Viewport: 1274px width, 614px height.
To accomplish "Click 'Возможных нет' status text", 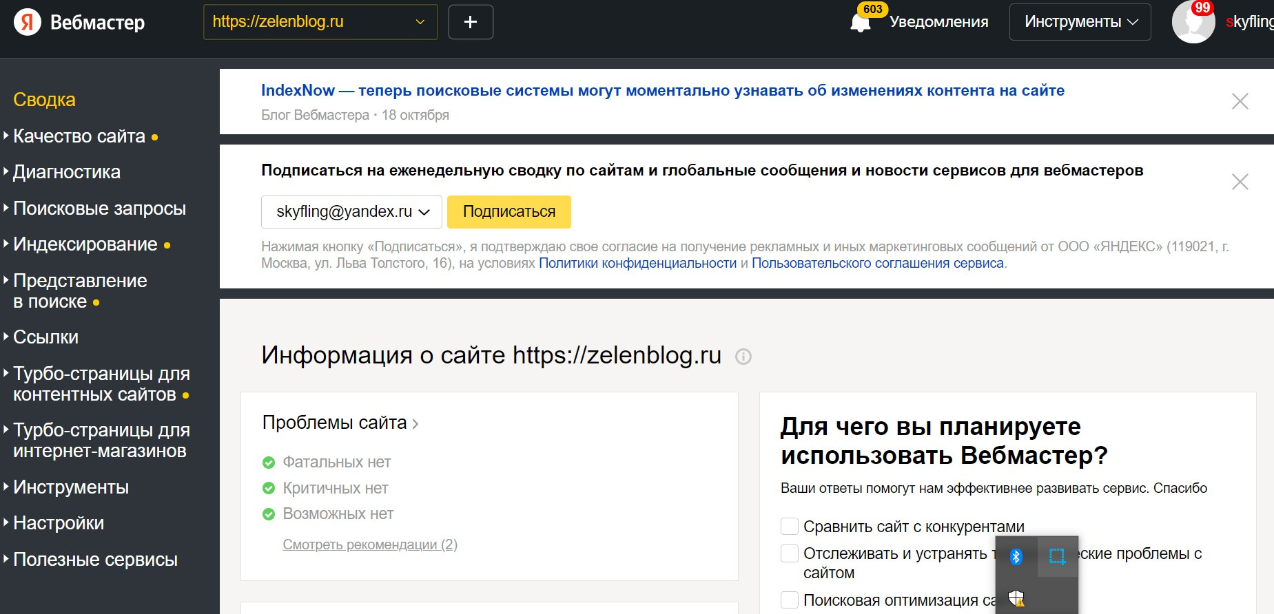I will point(338,514).
